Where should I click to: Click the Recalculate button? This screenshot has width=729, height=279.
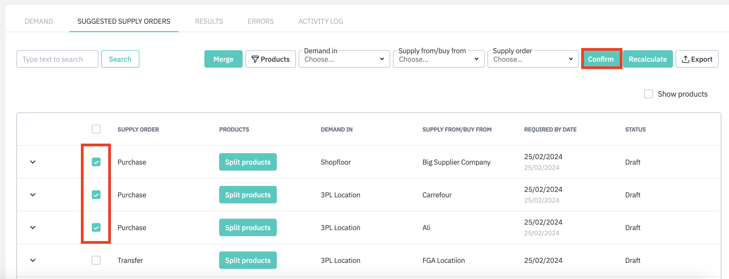[648, 59]
